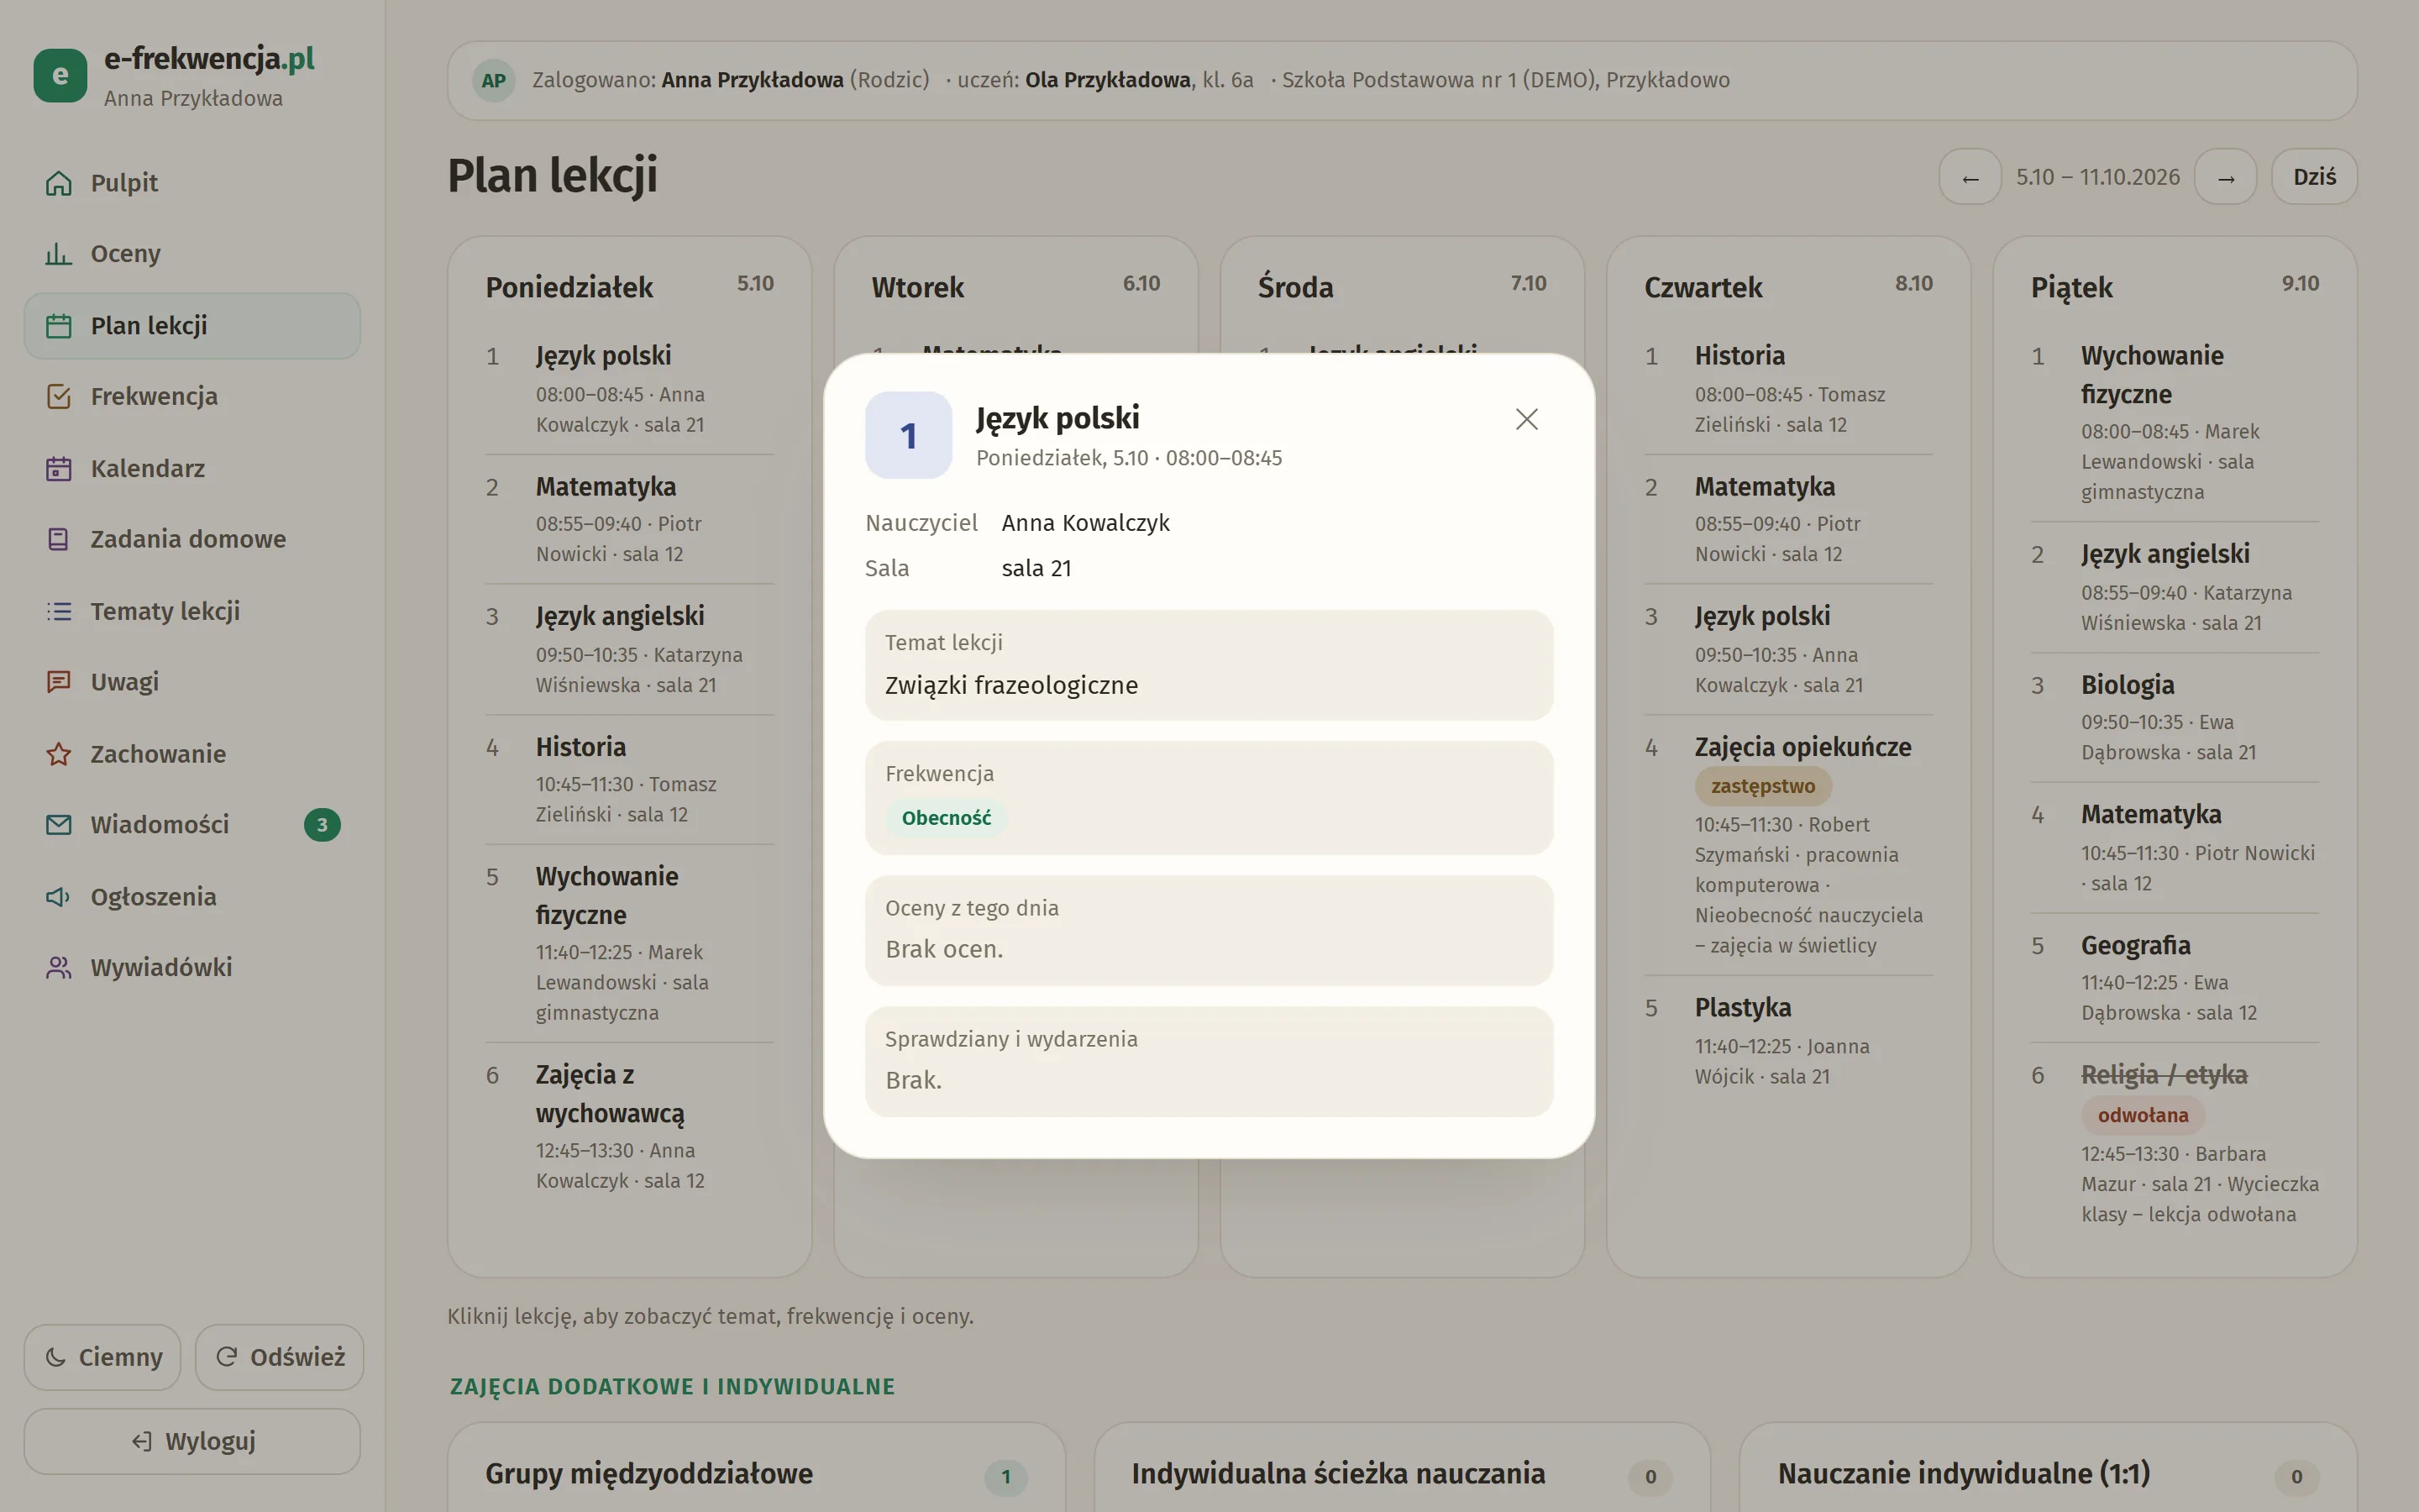Open Nauczanie indywidualne (1:1) card
The width and height of the screenshot is (2419, 1512).
click(2048, 1467)
